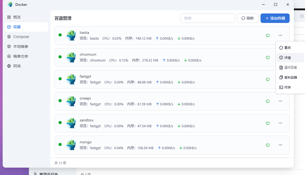The height and width of the screenshot is (175, 305).
Task: Toggle power for the fastgpt container
Action: pos(268,79)
